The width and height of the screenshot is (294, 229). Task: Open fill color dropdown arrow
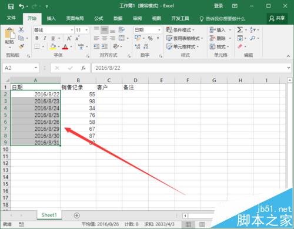(59, 47)
